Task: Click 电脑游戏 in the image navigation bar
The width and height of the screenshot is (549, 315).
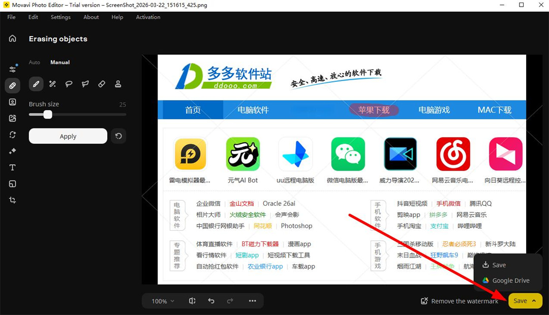Action: click(x=434, y=110)
